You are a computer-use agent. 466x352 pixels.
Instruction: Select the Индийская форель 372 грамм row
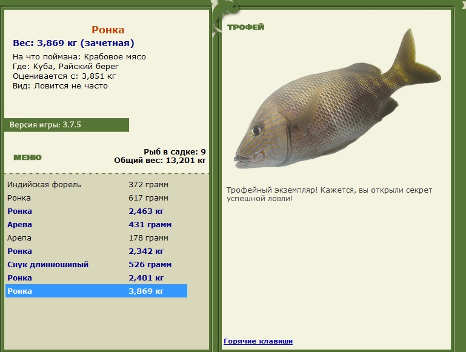96,184
